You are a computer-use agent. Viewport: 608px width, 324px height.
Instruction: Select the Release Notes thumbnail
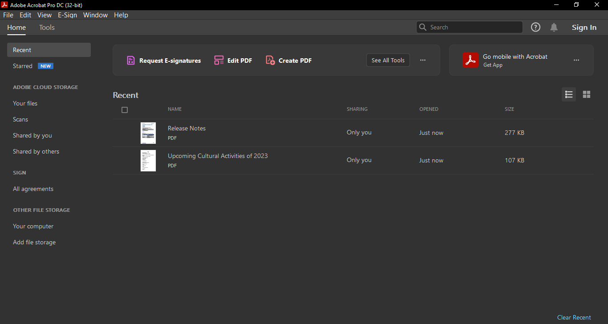click(148, 133)
